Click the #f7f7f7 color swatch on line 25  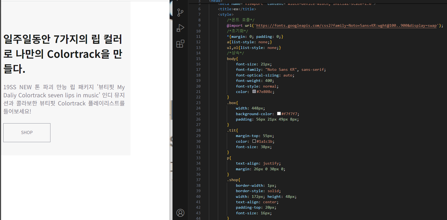(279, 114)
